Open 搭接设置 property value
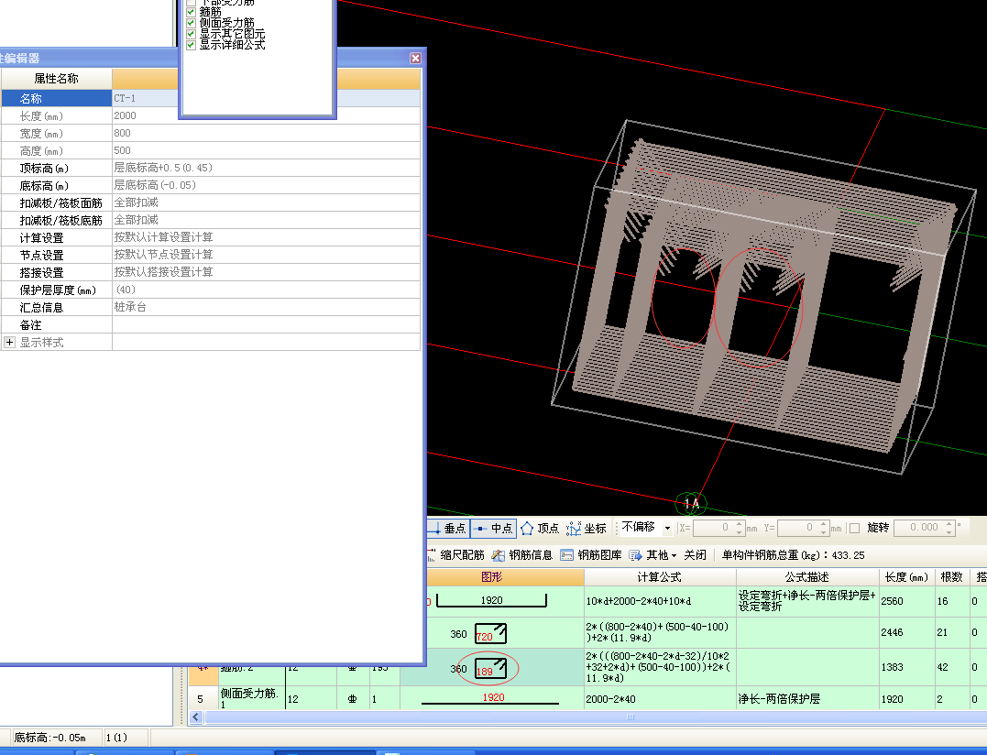 [x=267, y=272]
